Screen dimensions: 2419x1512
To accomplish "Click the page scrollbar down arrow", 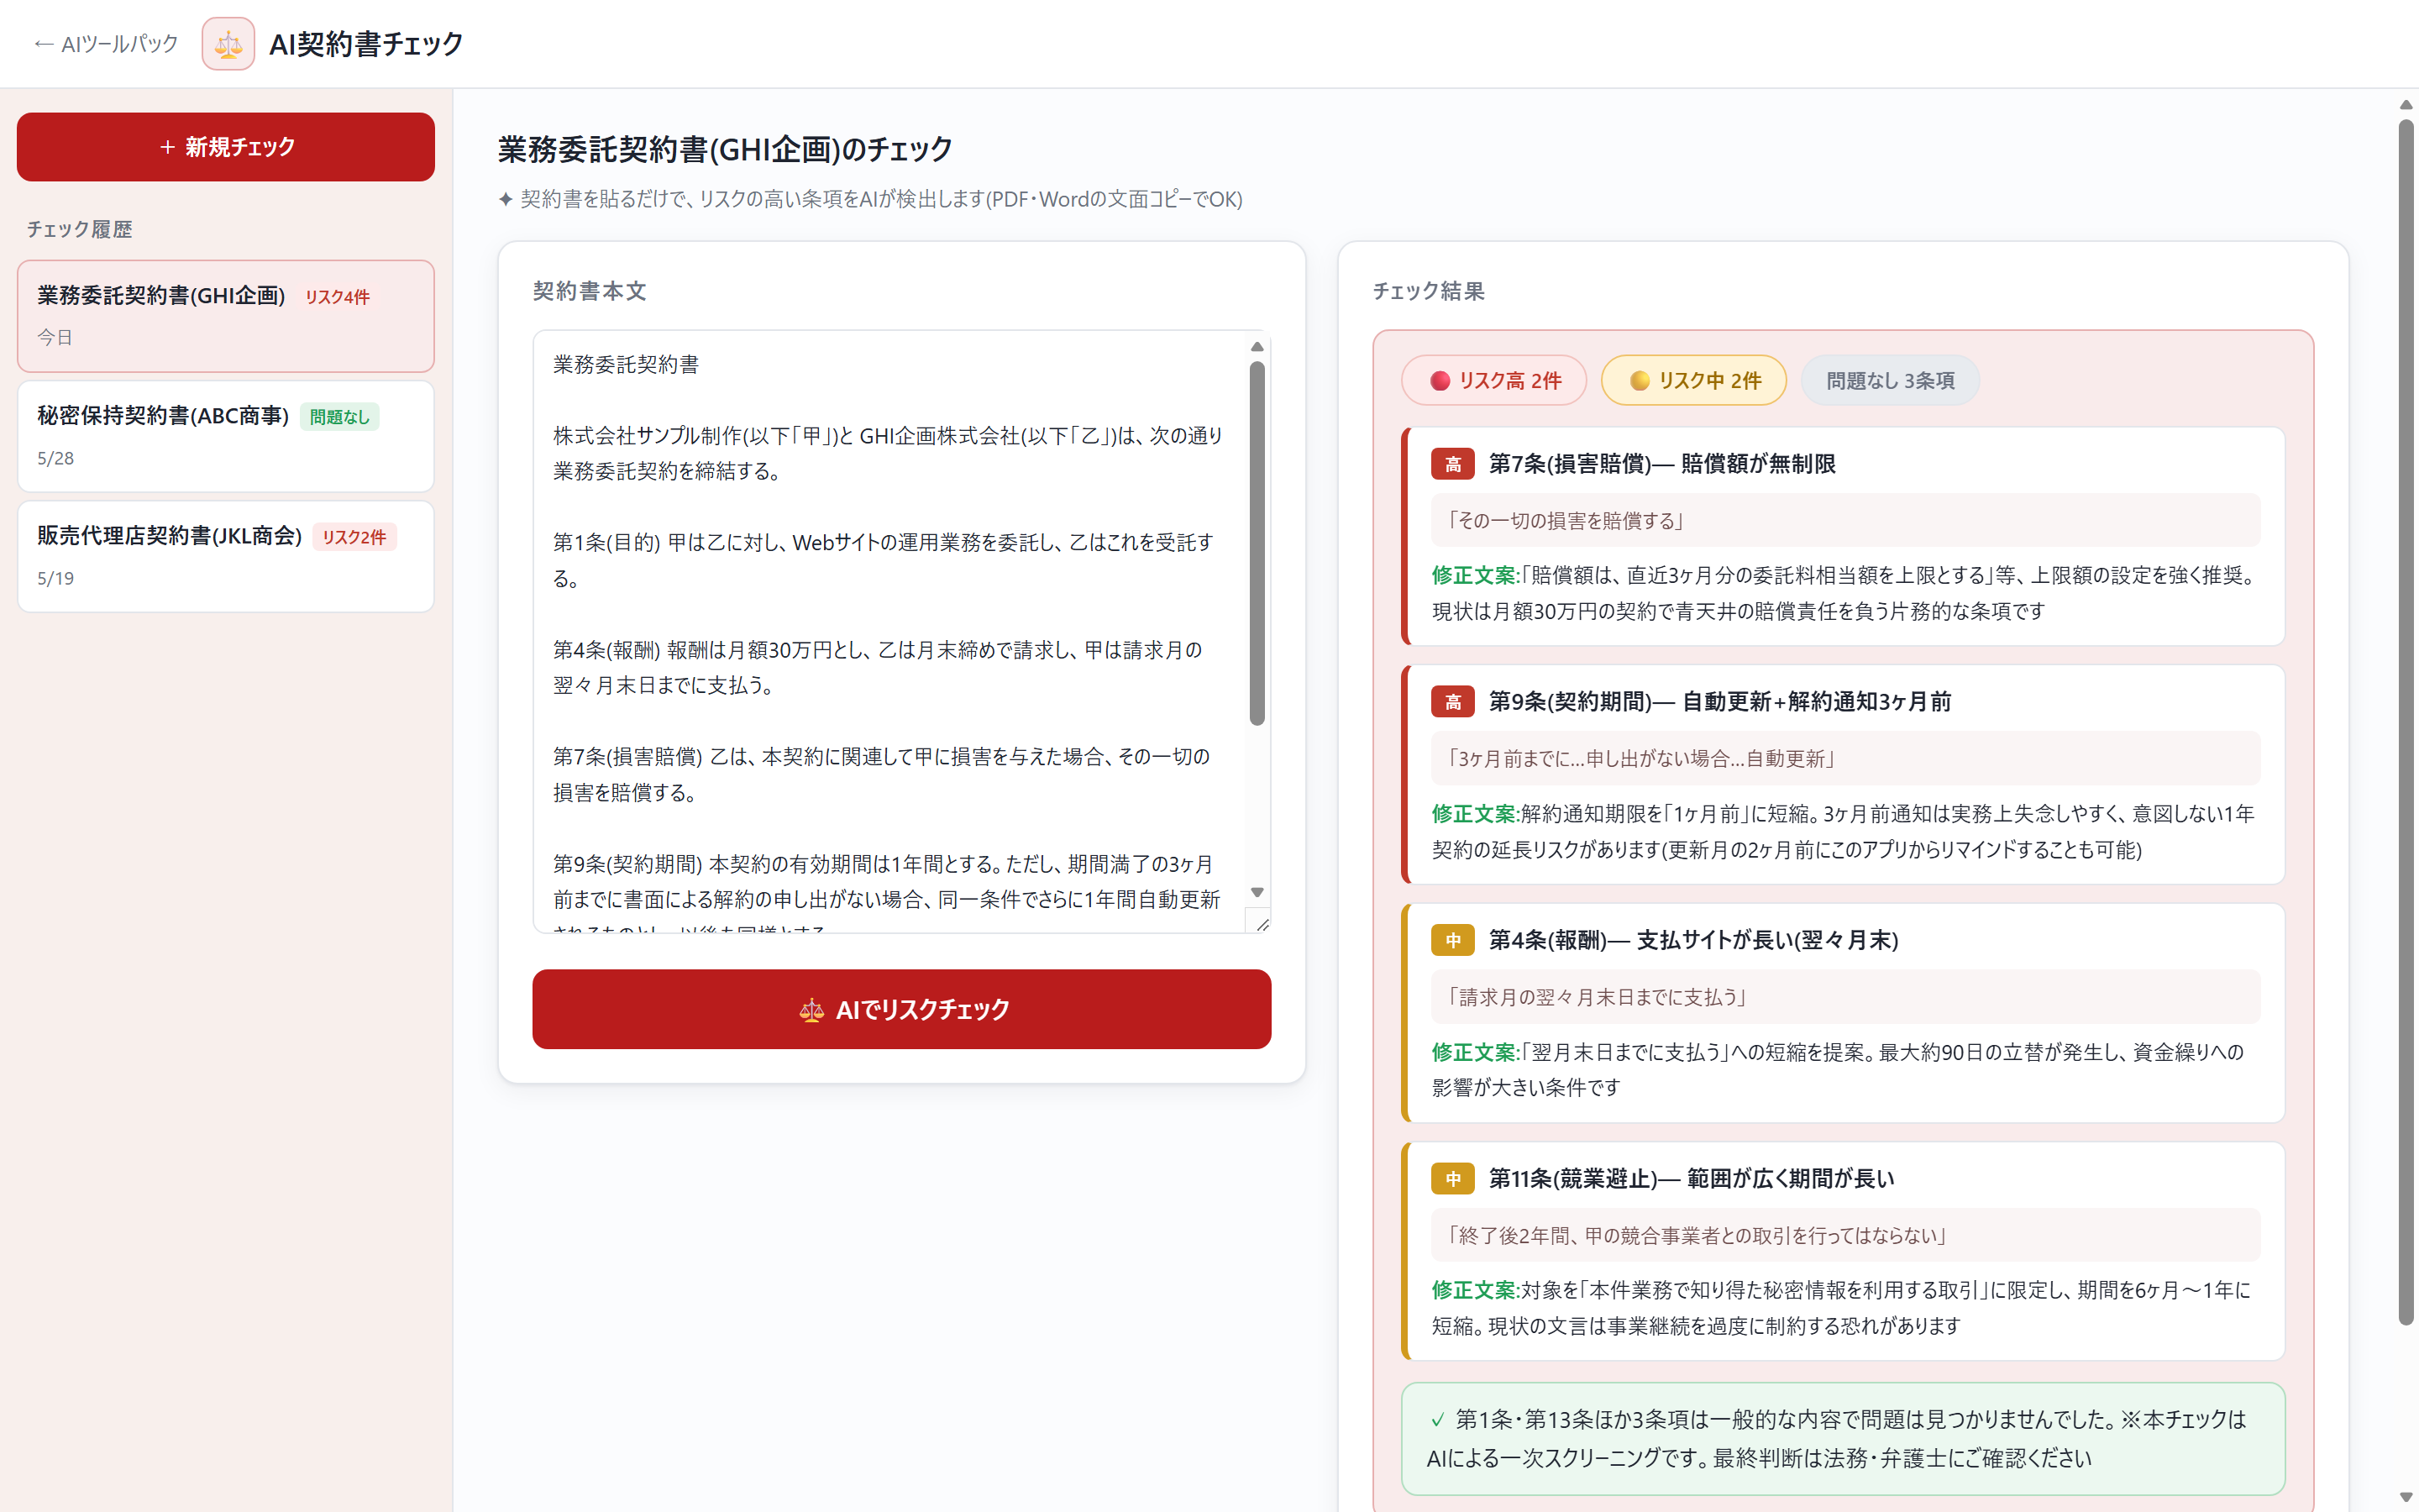I will tap(2406, 1498).
